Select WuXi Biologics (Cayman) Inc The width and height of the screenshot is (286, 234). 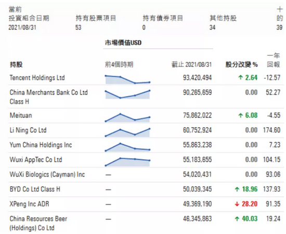(47, 174)
